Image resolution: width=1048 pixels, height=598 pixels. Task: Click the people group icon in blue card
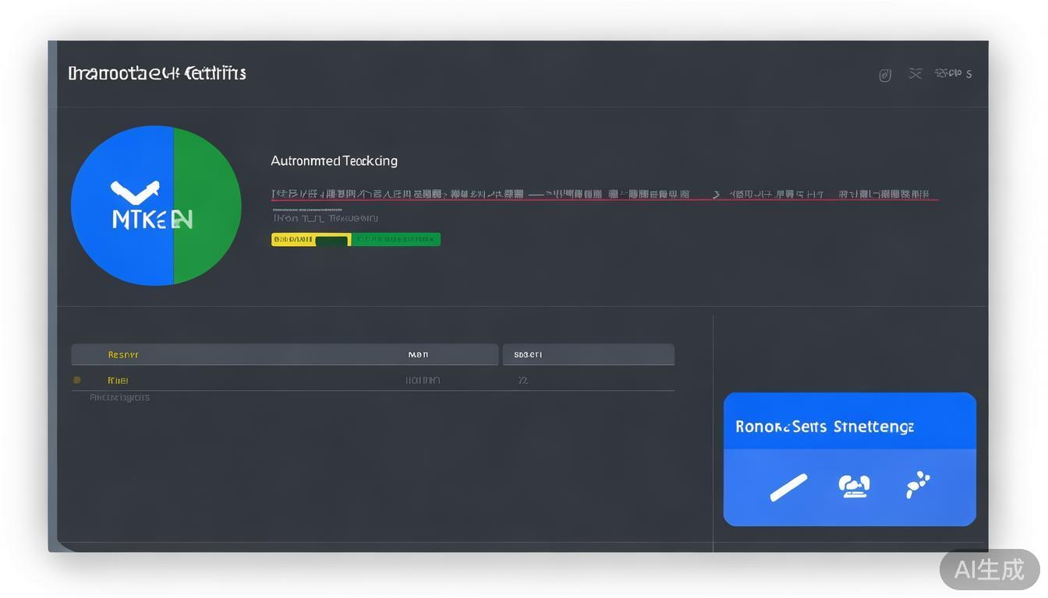854,486
